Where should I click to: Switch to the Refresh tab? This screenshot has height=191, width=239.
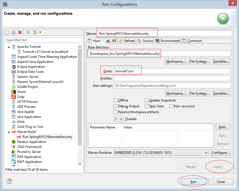tap(127, 41)
